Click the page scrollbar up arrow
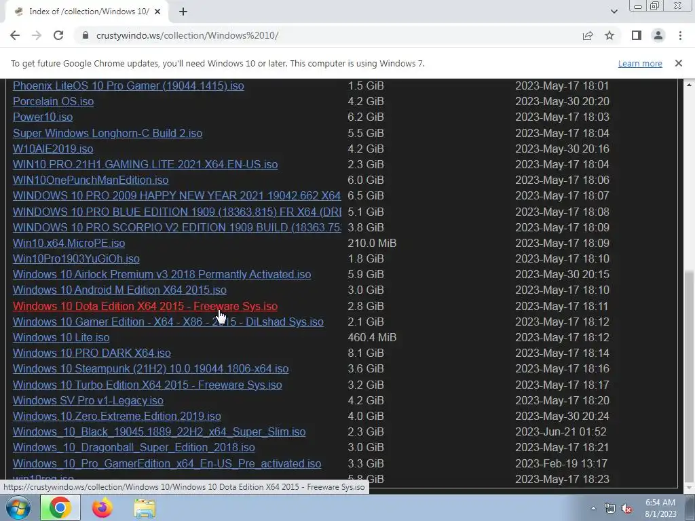Image resolution: width=695 pixels, height=521 pixels. (x=690, y=84)
